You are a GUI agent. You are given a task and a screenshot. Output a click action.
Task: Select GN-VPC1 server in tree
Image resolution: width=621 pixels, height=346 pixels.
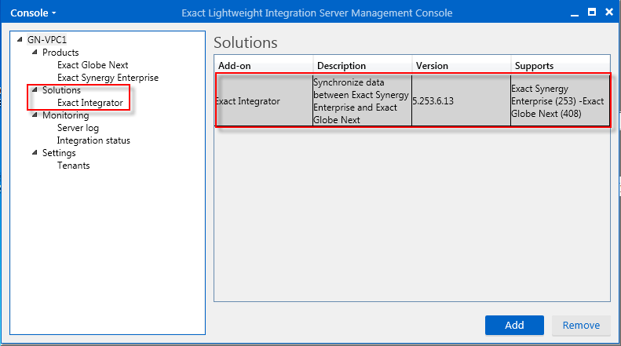coord(47,39)
